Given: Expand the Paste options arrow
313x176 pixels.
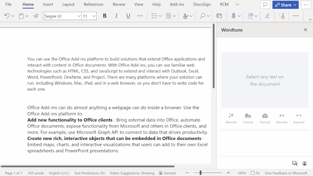Looking at the screenshot, I should pos(27,16).
